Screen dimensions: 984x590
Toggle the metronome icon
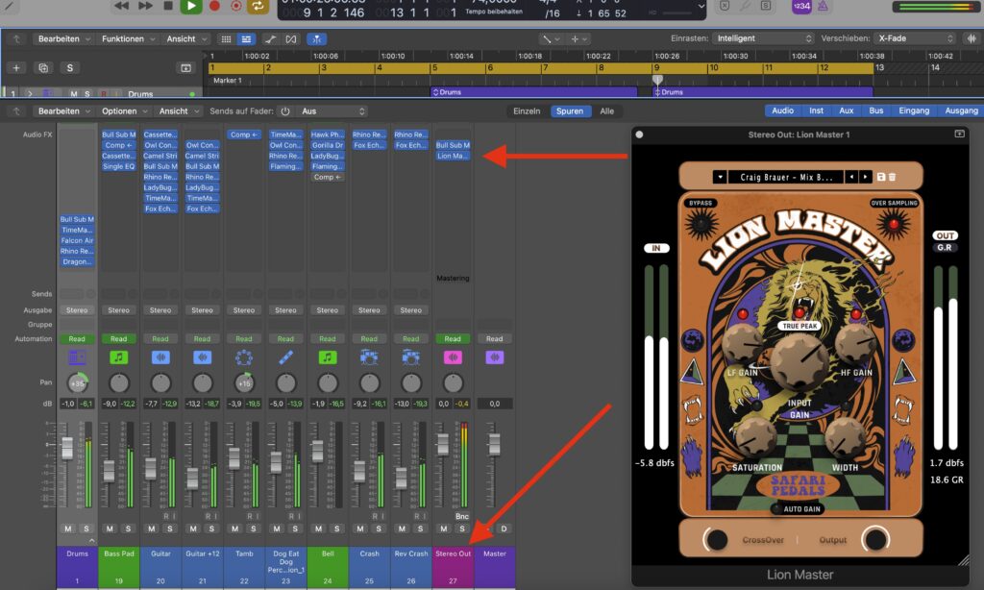(x=823, y=6)
